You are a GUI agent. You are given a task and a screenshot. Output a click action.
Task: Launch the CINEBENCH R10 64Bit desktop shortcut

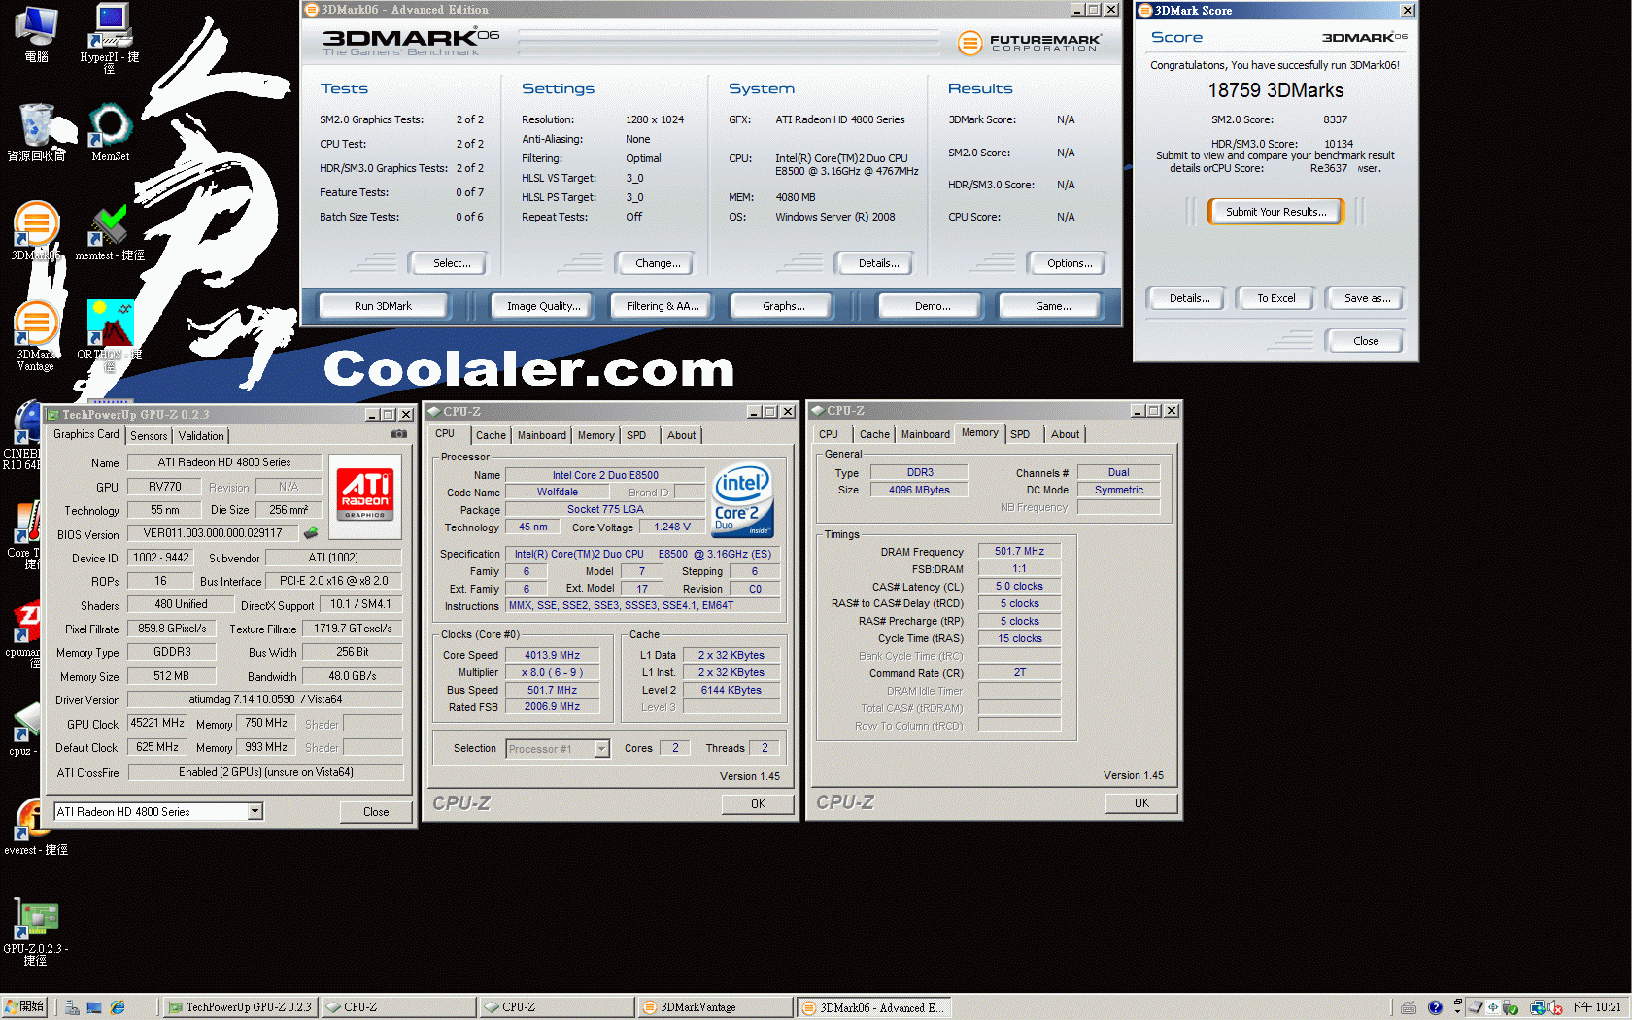pos(21,437)
